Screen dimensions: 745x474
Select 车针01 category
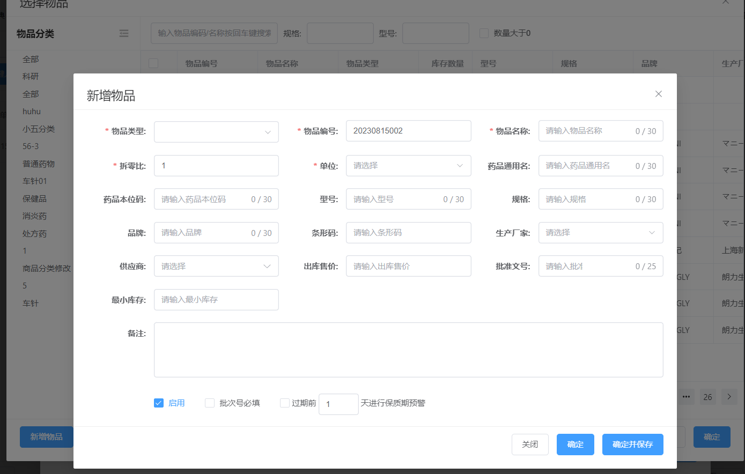[x=35, y=181]
